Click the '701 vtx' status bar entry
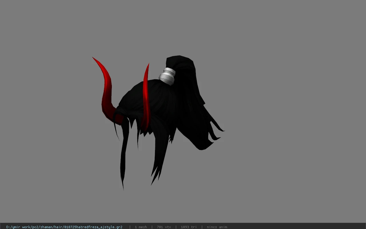This screenshot has height=229, width=366. tap(164, 227)
